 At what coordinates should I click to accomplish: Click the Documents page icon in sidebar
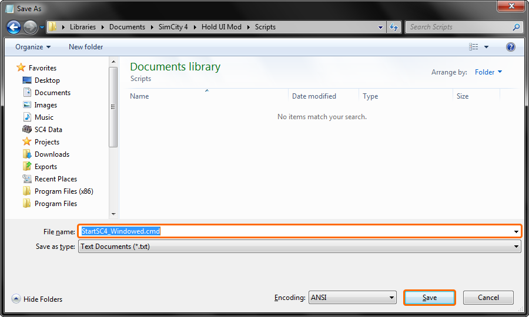[x=27, y=92]
